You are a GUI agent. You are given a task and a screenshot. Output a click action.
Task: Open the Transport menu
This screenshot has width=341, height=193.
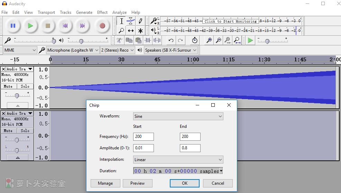click(46, 12)
